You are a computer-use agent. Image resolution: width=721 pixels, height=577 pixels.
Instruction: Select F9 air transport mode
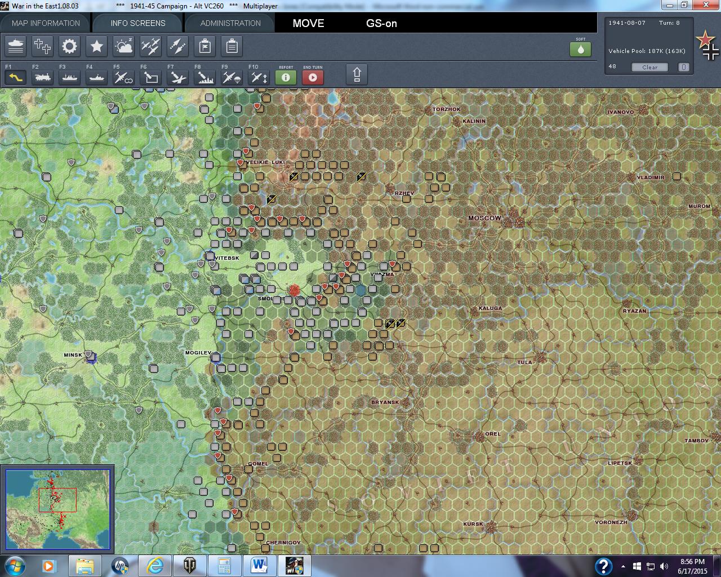click(x=232, y=77)
